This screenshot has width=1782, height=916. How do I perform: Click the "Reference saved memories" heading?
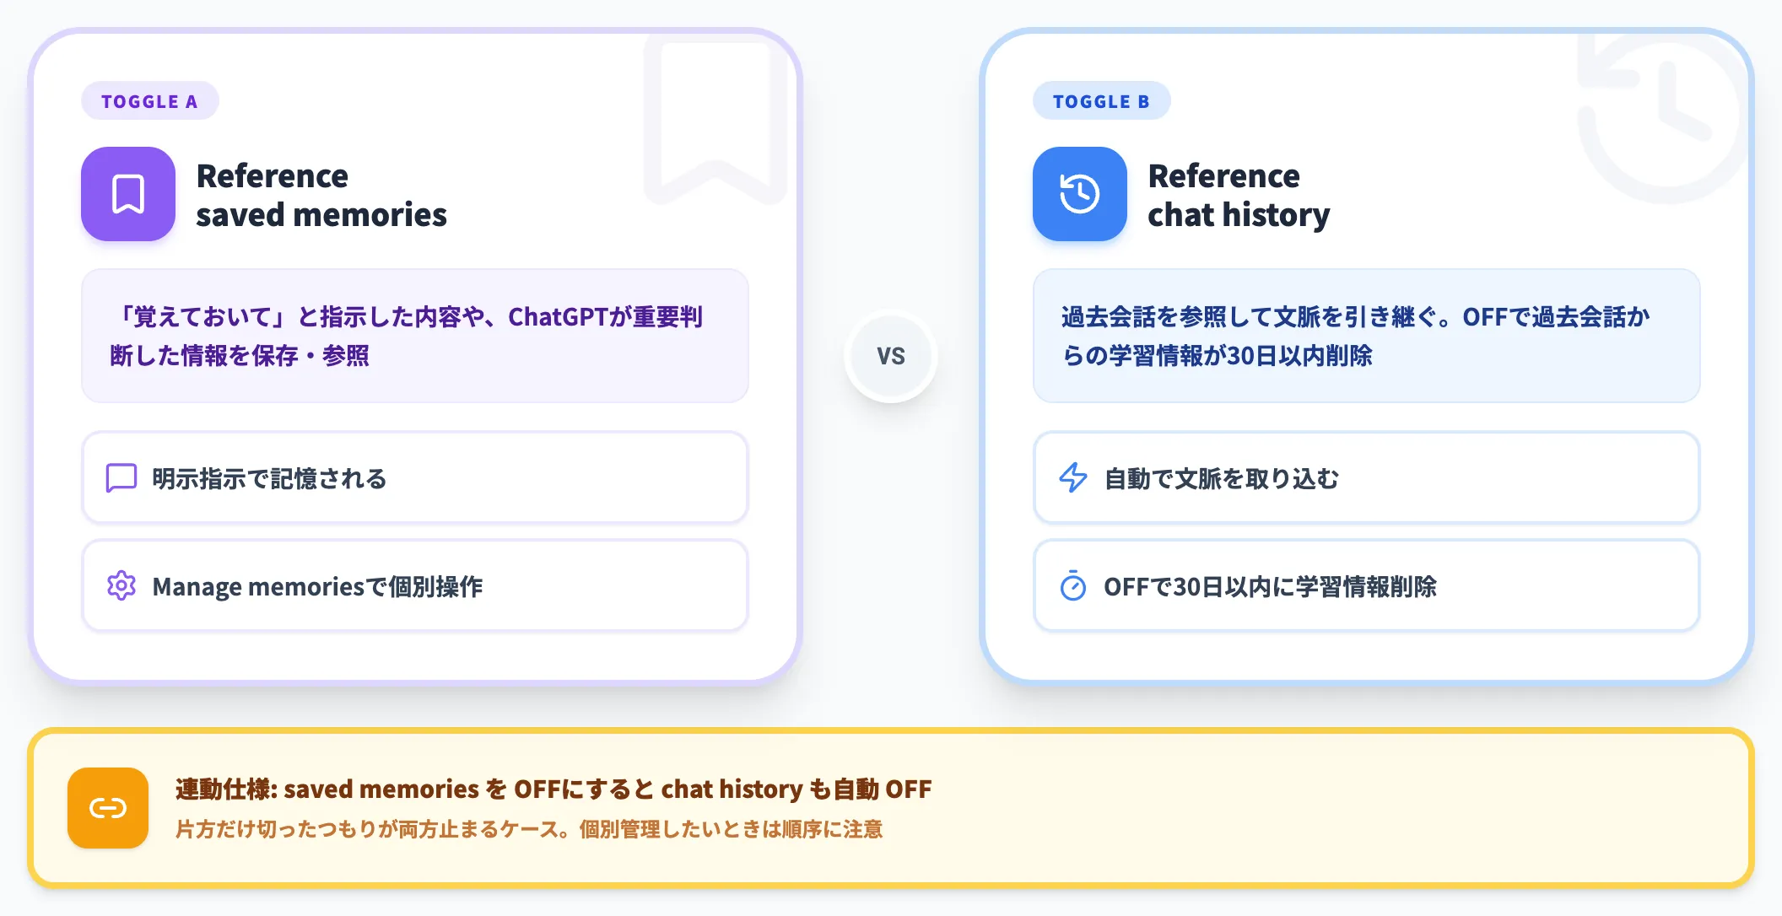tap(321, 196)
